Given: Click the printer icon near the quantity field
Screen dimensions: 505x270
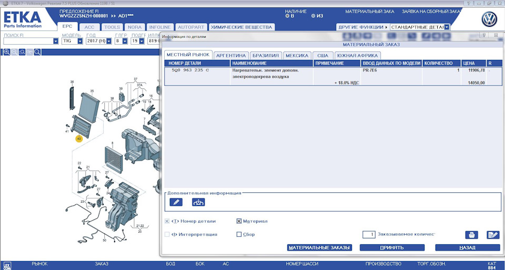Looking at the screenshot, I should click(x=471, y=235).
